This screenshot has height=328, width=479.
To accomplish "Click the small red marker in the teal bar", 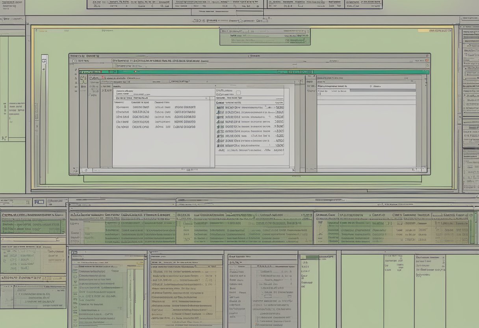I will [134, 72].
